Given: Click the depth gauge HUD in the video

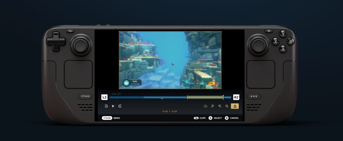Looking at the screenshot, I should point(132,83).
